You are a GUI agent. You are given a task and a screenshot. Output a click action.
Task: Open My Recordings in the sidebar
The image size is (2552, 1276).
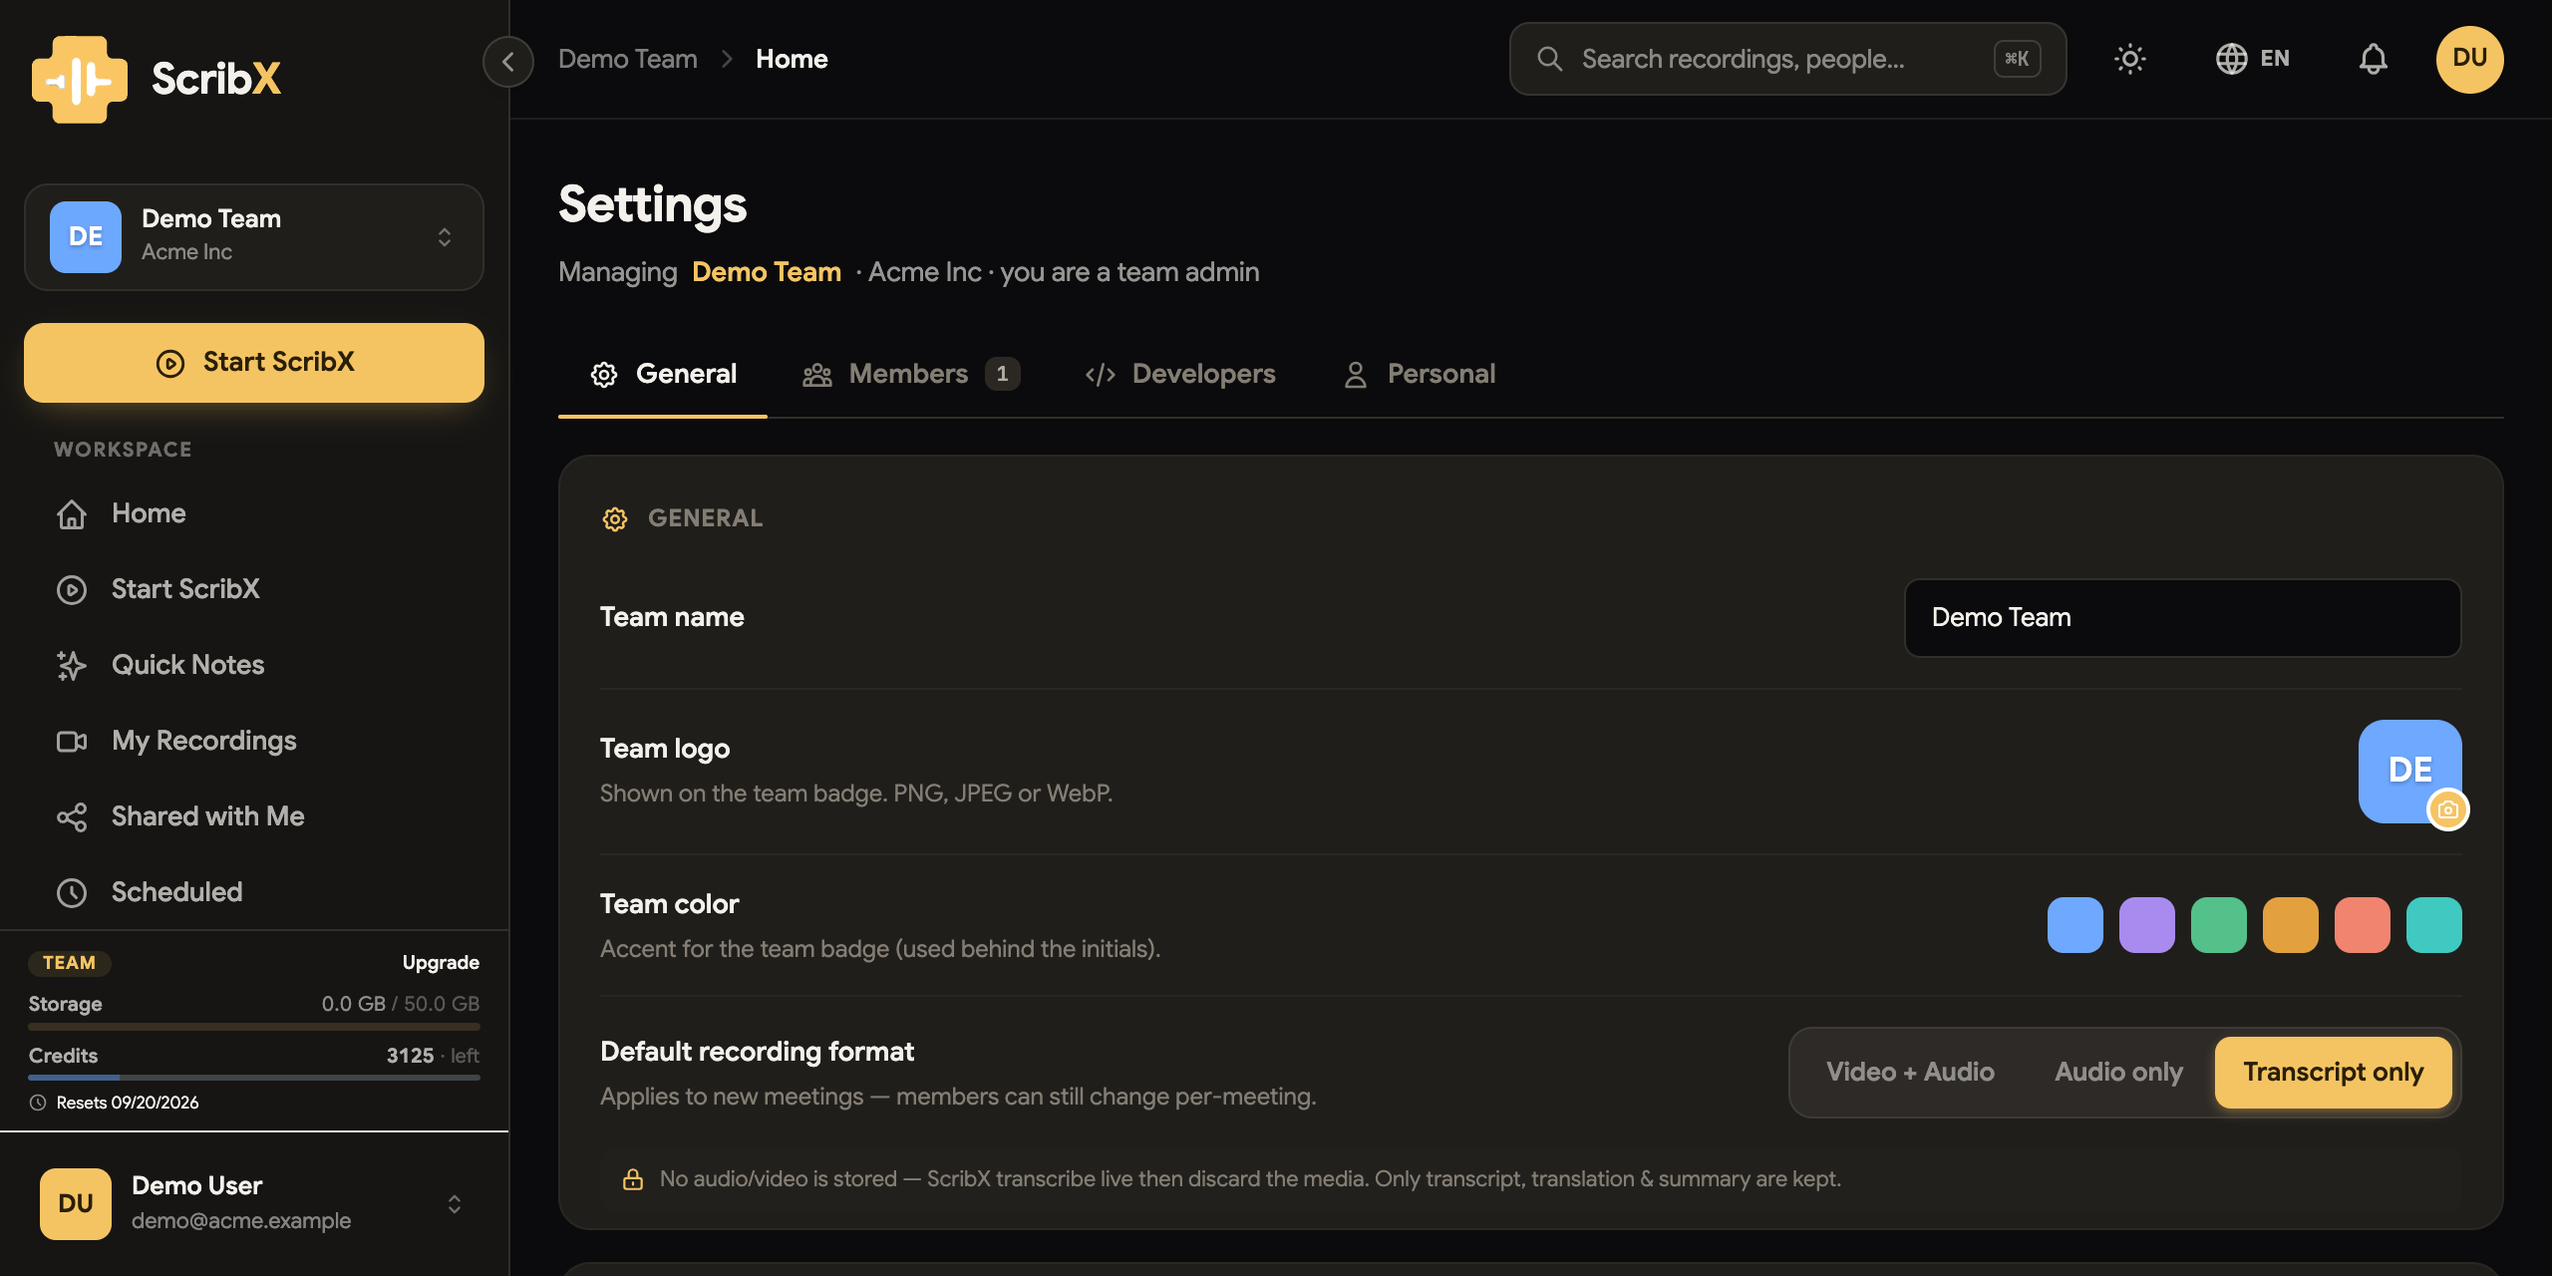click(x=254, y=741)
